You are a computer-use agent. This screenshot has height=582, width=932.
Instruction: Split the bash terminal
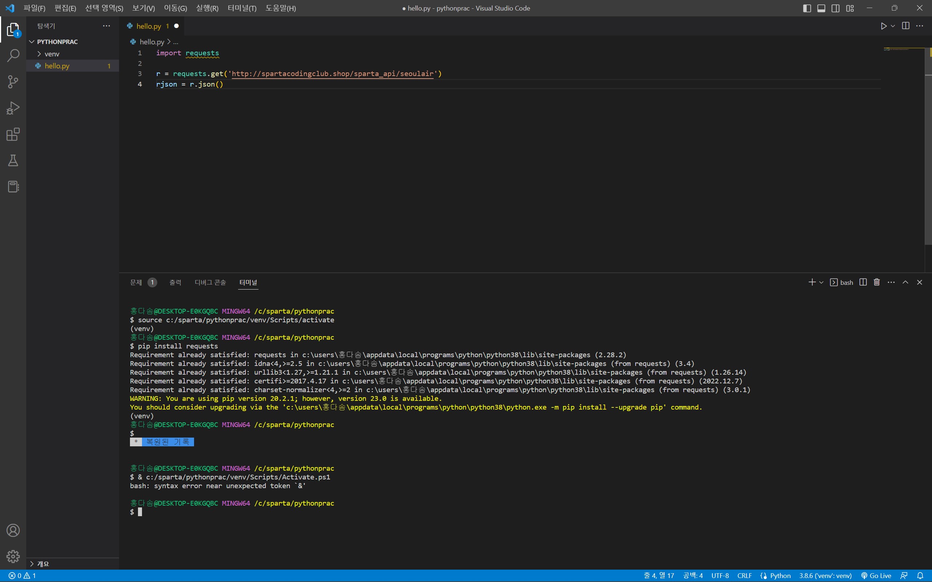coord(863,282)
